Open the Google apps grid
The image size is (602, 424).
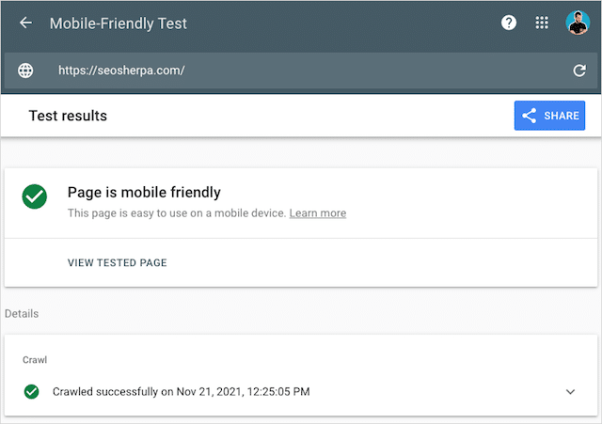pyautogui.click(x=543, y=24)
